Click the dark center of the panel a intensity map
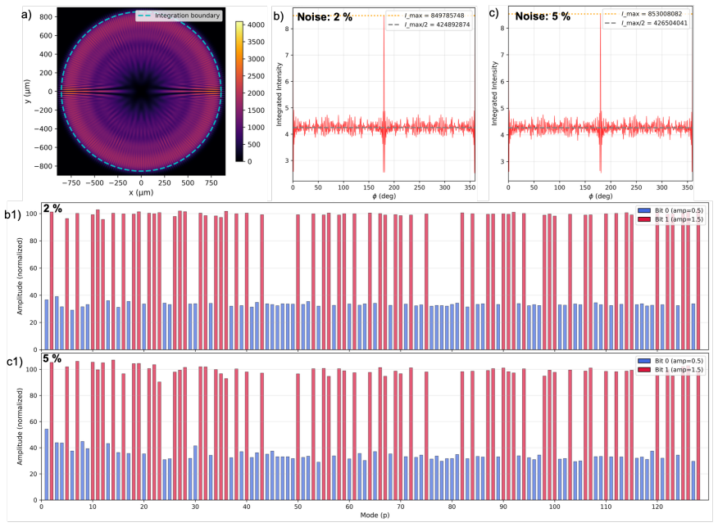Image resolution: width=718 pixels, height=527 pixels. (141, 92)
